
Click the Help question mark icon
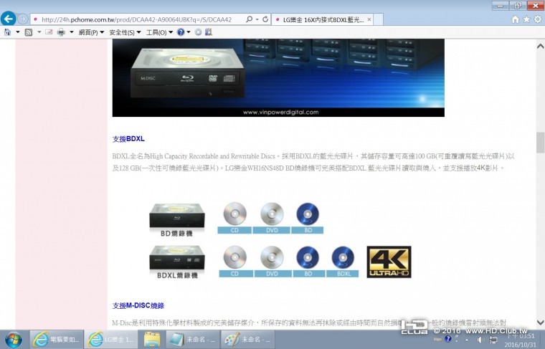coord(181,32)
